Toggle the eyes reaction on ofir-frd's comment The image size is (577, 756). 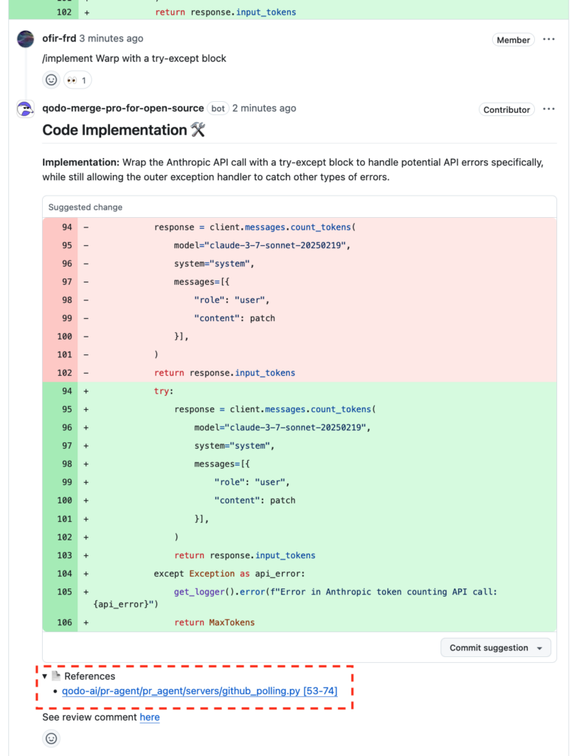tap(77, 80)
